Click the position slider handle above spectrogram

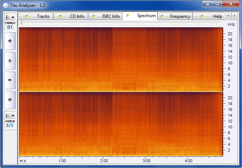click(22, 23)
